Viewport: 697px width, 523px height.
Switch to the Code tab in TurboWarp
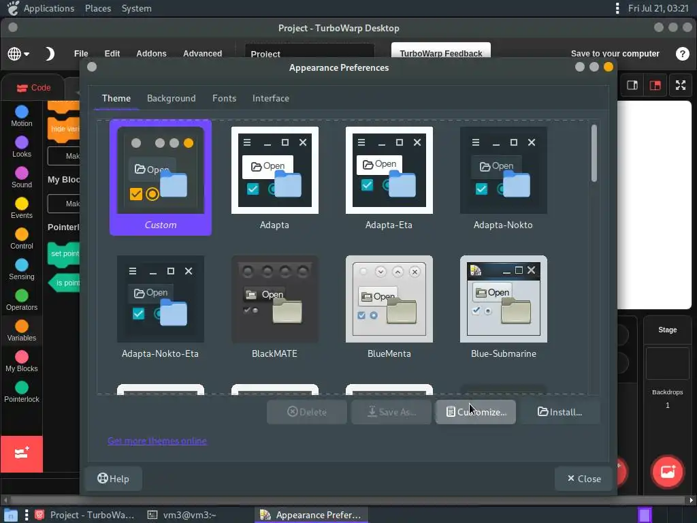33,88
